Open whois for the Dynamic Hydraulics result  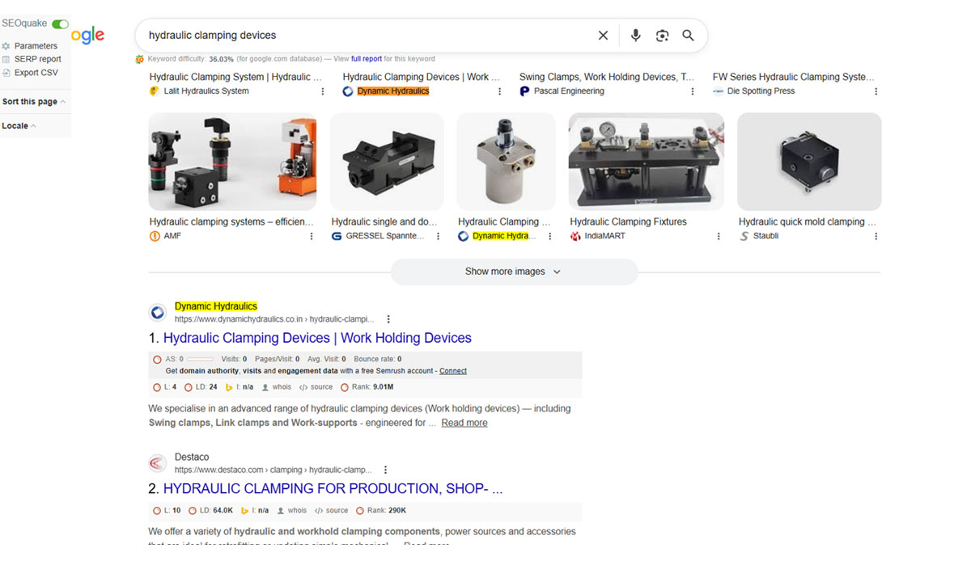point(277,387)
